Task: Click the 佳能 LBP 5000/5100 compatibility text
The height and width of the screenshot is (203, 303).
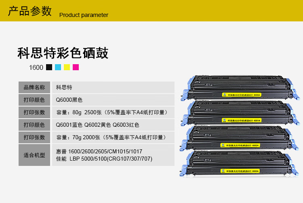Action: [104, 158]
